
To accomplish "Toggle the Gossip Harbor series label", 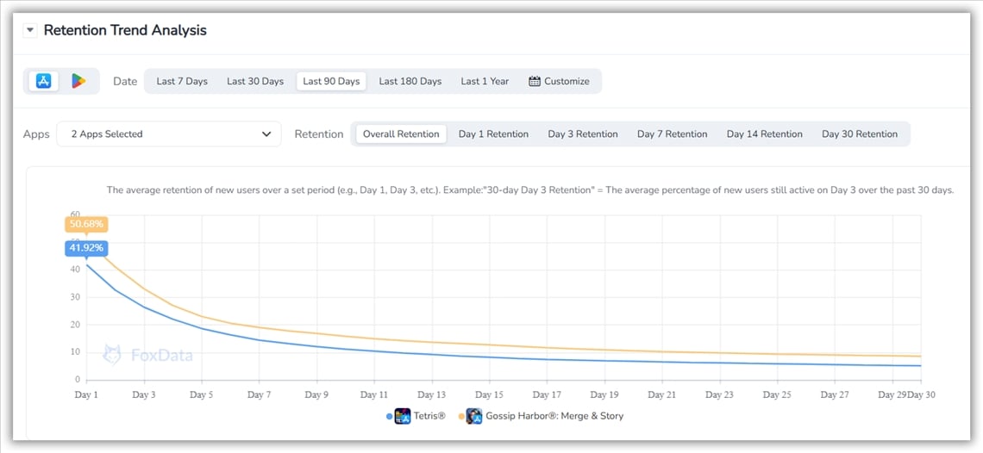I will 554,416.
